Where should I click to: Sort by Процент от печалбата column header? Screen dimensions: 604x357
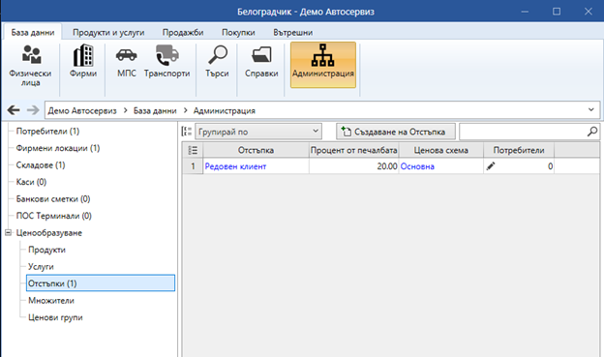click(353, 150)
